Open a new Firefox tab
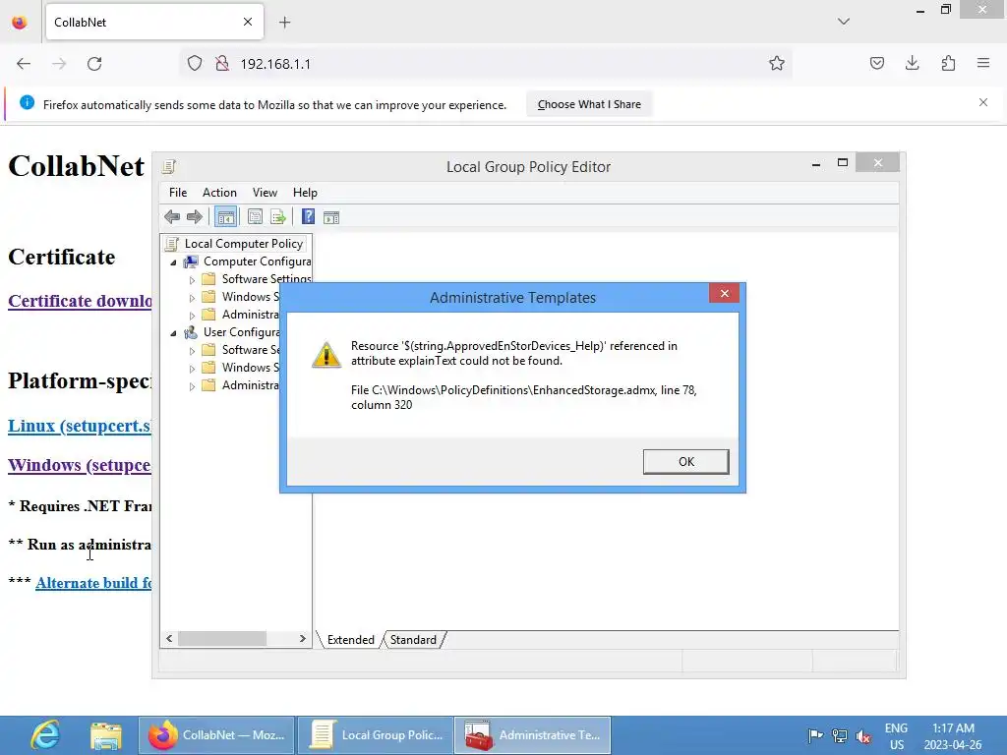 (x=285, y=23)
